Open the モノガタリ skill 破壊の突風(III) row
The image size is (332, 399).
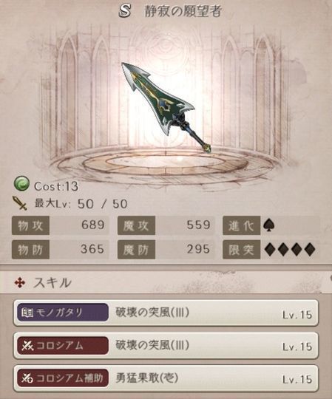pos(166,313)
